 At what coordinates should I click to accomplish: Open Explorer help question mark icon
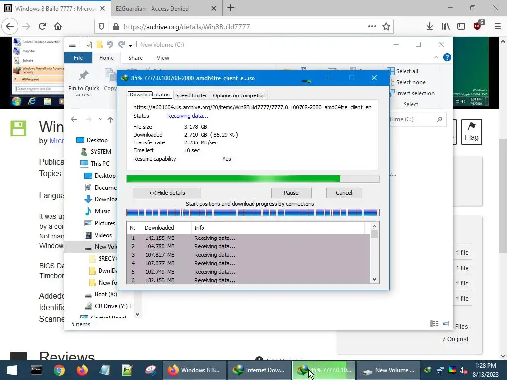447,57
